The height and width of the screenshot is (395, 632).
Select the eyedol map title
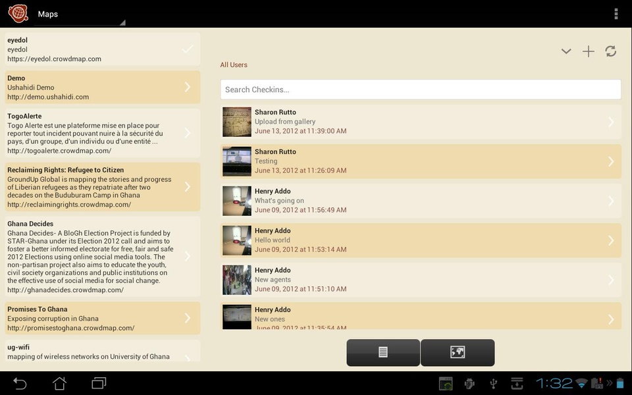(17, 40)
